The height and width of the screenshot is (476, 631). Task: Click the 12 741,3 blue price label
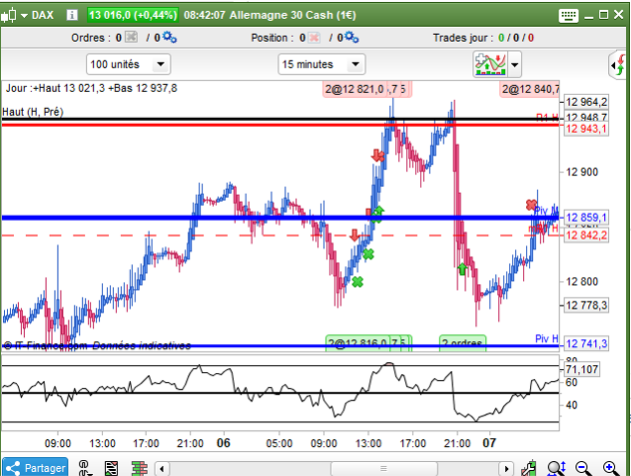click(586, 343)
